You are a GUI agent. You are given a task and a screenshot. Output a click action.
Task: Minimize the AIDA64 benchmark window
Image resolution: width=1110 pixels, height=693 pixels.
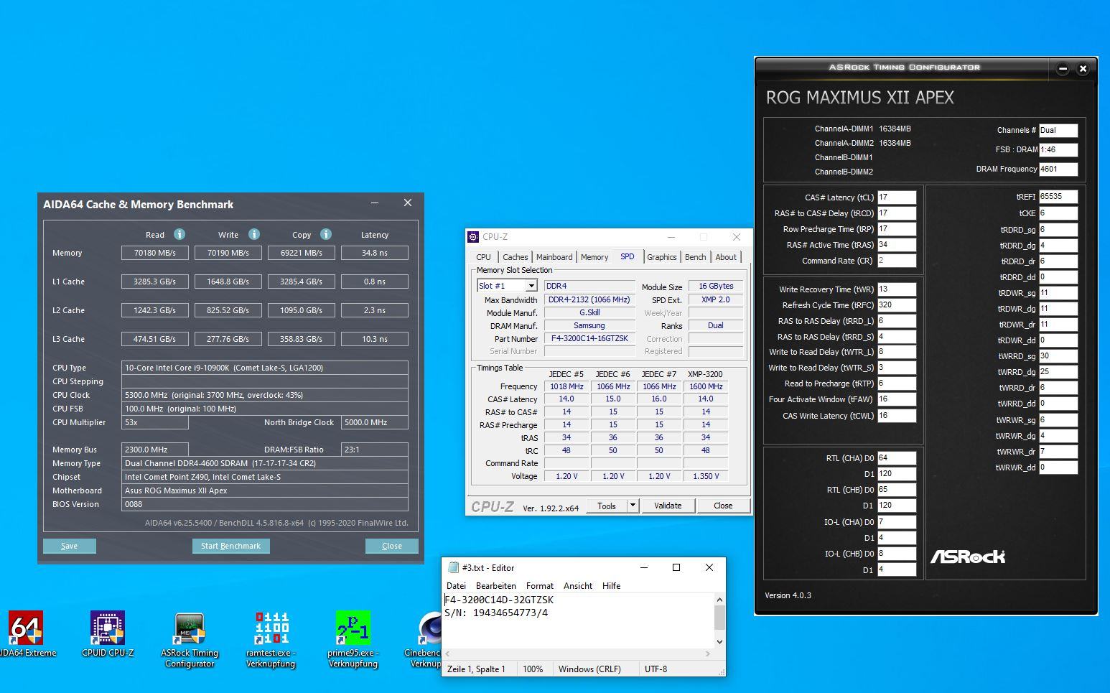(375, 203)
